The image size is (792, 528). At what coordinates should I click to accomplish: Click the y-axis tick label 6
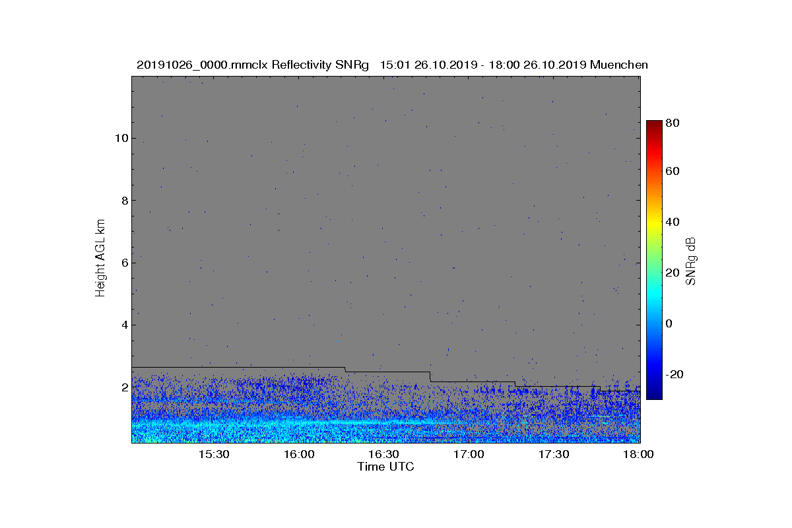pyautogui.click(x=123, y=263)
